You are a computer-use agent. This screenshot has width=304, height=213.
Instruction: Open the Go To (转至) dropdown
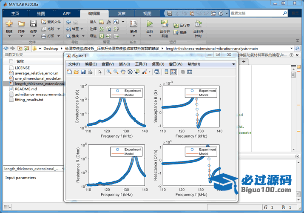(x=82, y=29)
